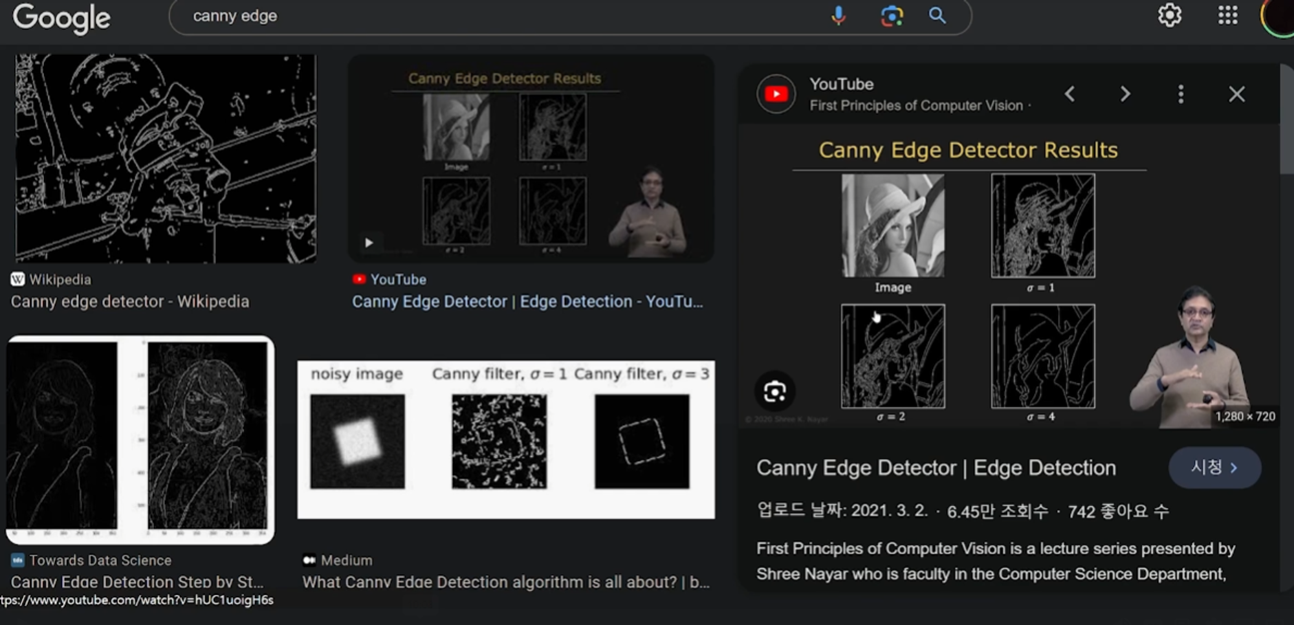Click the 'Towards Data Science' source label
1294x625 pixels.
(100, 560)
